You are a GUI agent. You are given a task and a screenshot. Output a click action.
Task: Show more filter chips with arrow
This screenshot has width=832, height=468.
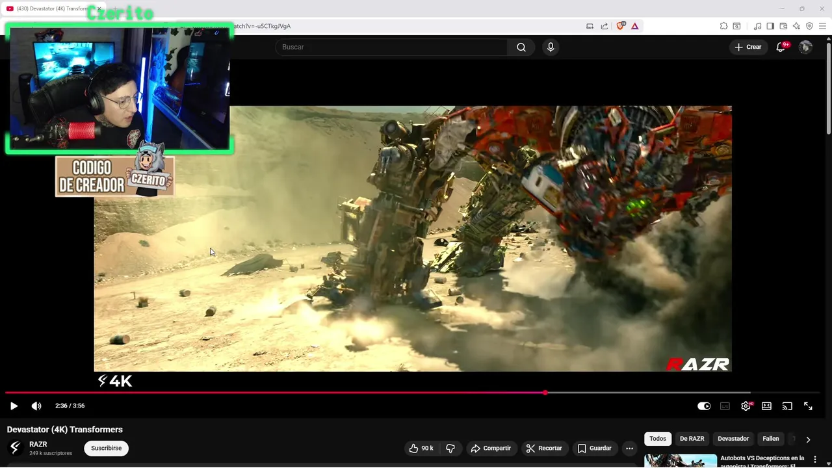(x=808, y=439)
